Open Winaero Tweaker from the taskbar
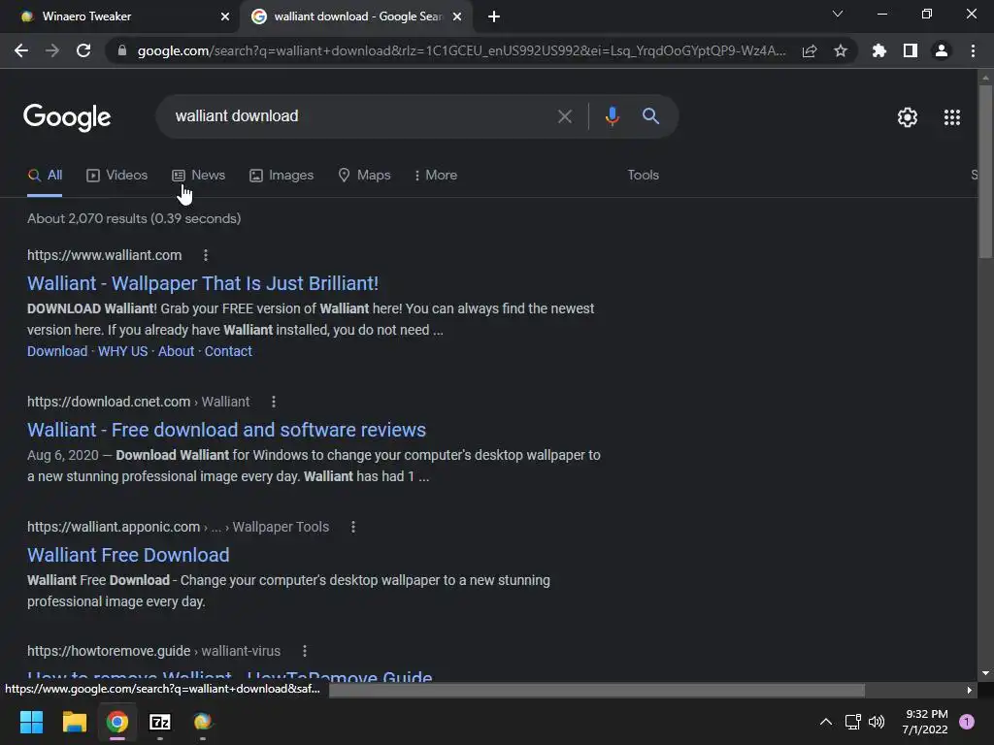This screenshot has width=994, height=745. point(202,722)
